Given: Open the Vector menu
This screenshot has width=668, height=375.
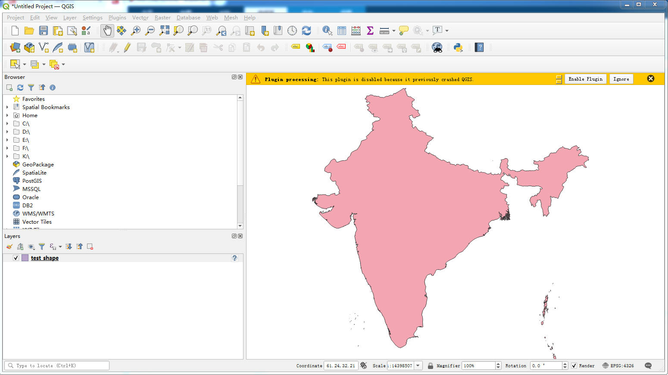Looking at the screenshot, I should [140, 18].
